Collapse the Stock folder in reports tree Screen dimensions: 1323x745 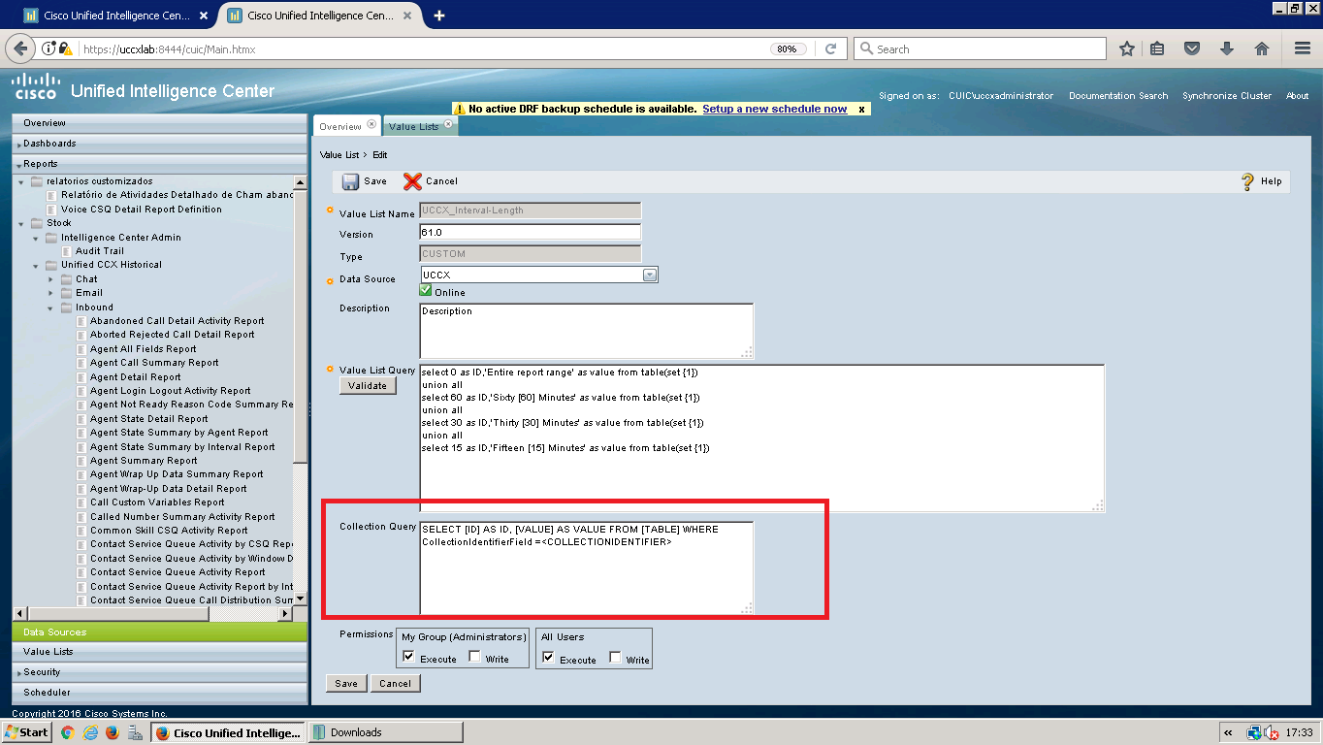point(22,223)
